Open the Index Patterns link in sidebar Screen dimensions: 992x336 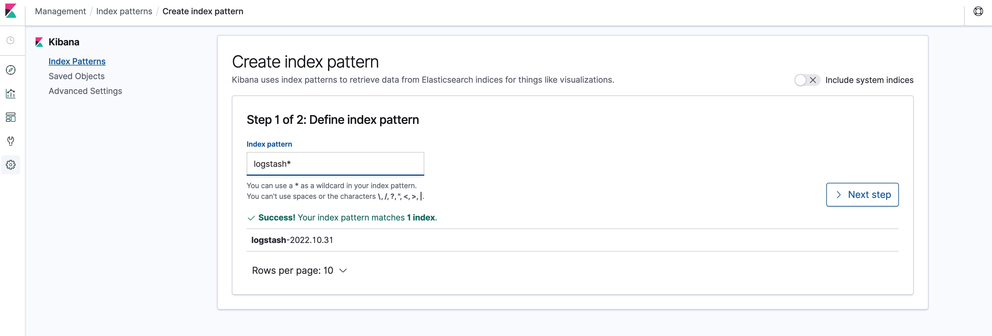(77, 61)
